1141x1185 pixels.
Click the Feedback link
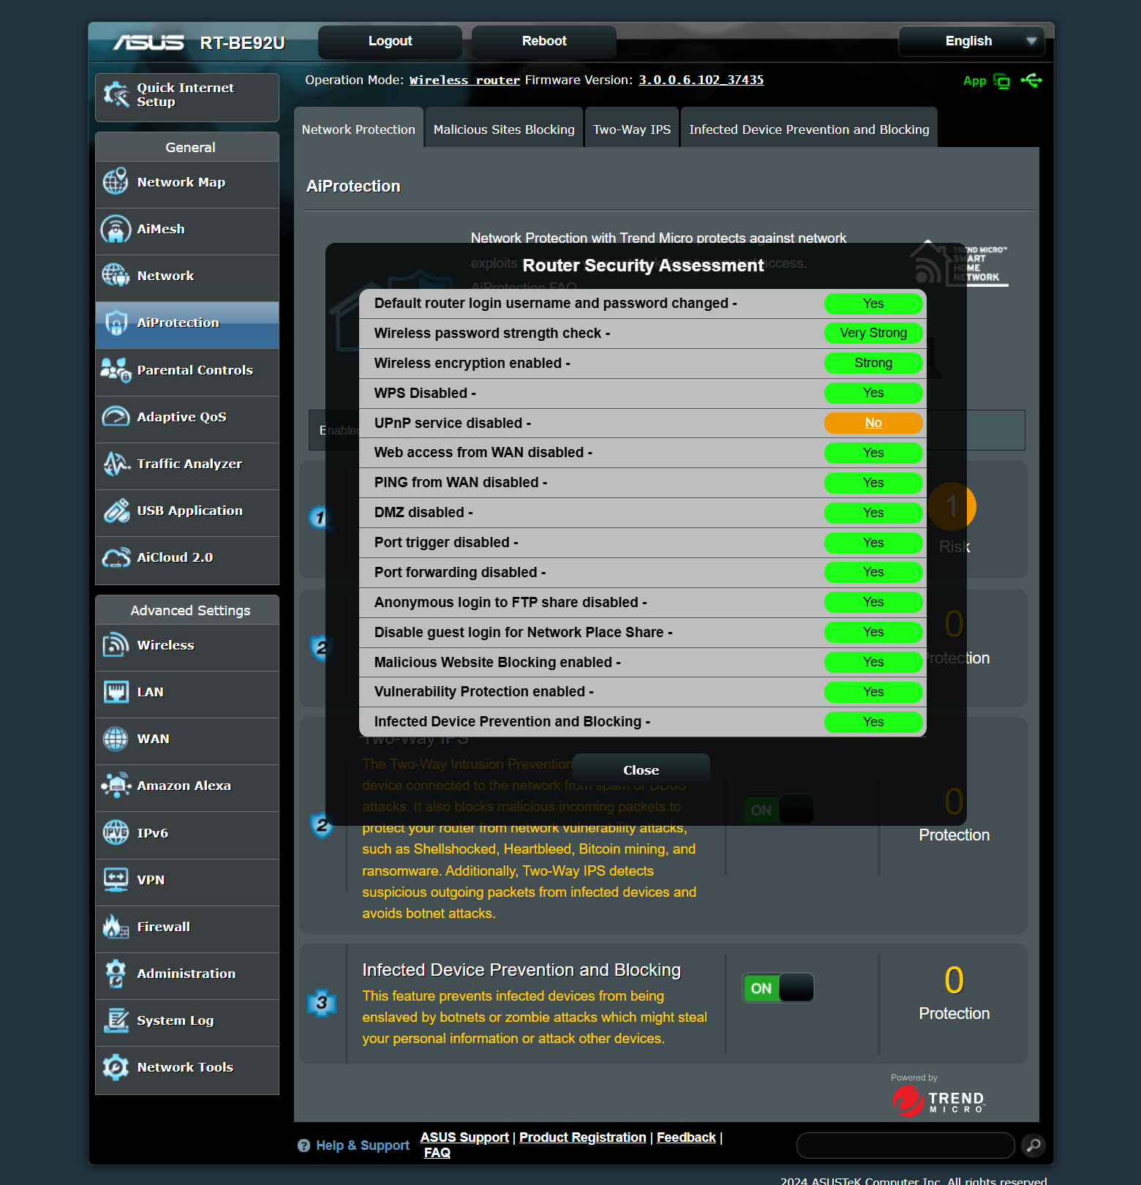click(686, 1137)
